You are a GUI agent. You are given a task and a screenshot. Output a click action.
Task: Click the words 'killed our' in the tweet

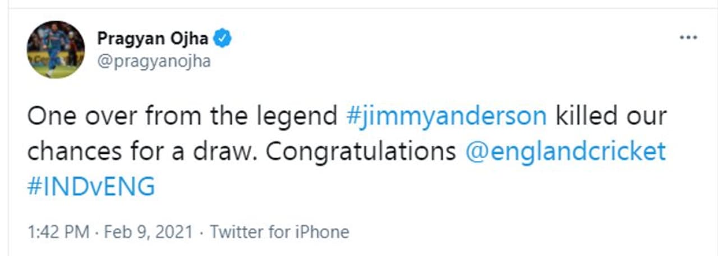click(x=610, y=116)
